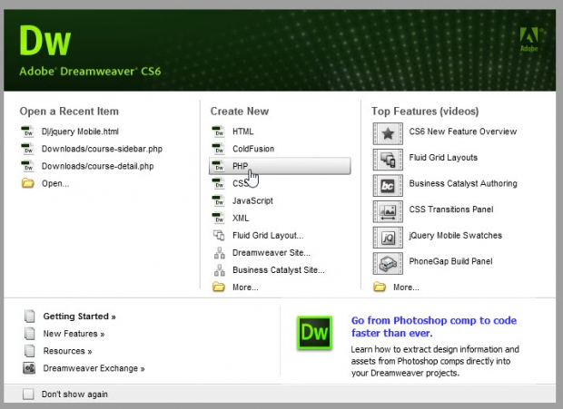Click the Open... label in recent items
The height and width of the screenshot is (409, 563).
click(55, 183)
